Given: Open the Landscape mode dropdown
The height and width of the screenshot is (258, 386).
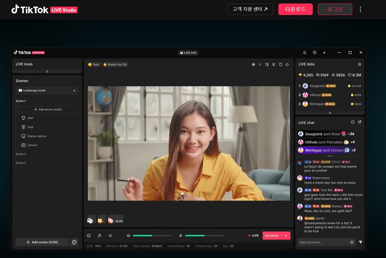Looking at the screenshot, I should click(47, 91).
